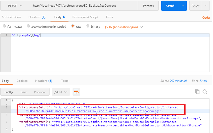The width and height of the screenshot is (213, 133).
Task: Open the Pre-request Script tab
Action: coord(85,17)
